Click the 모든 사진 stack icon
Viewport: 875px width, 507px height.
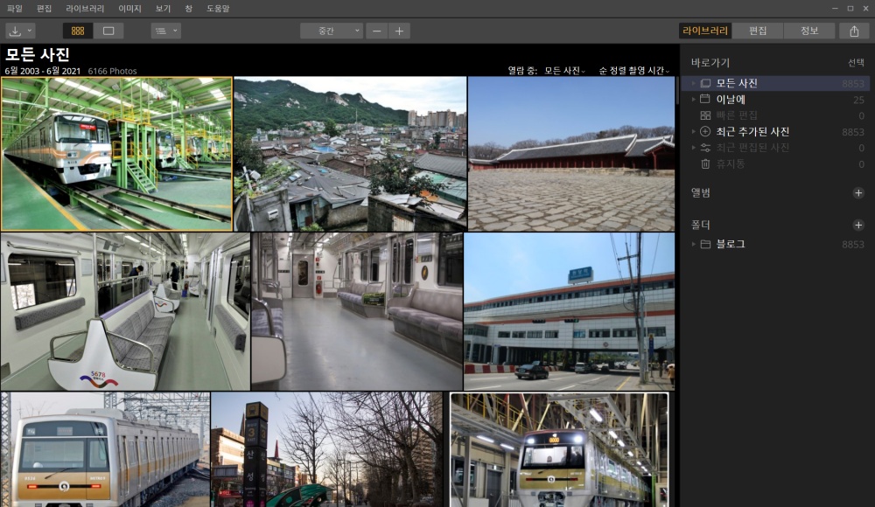705,83
